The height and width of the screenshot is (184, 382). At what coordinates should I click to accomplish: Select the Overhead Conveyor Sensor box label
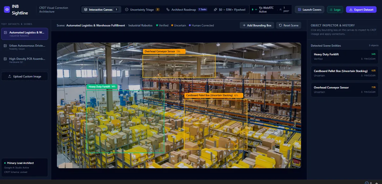coord(164,51)
